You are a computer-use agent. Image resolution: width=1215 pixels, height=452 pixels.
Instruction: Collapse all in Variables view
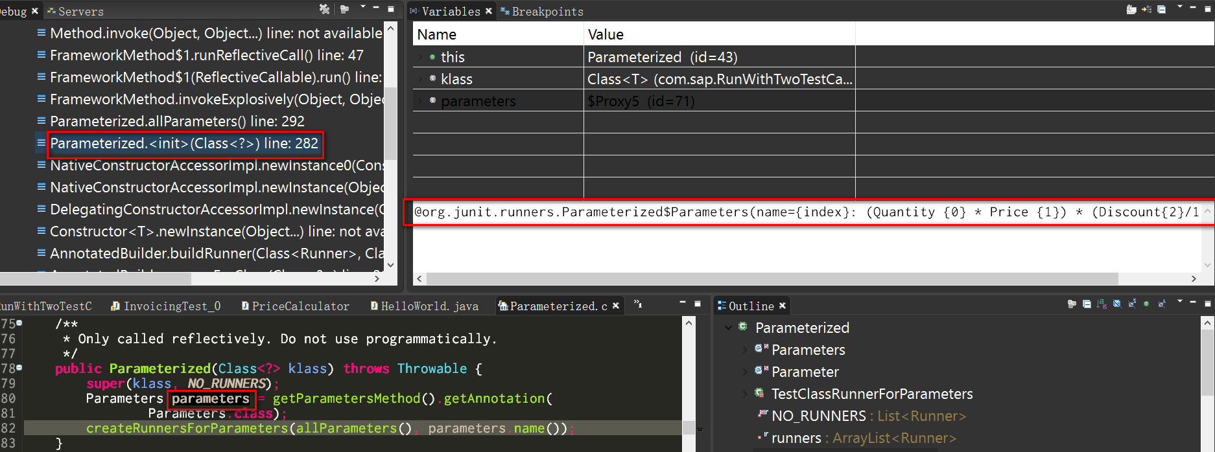coord(1162,9)
